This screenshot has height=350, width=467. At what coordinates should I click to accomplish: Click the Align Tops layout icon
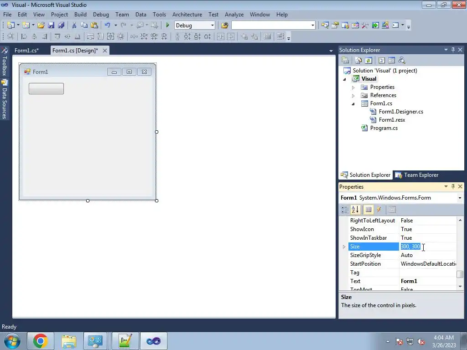click(57, 36)
